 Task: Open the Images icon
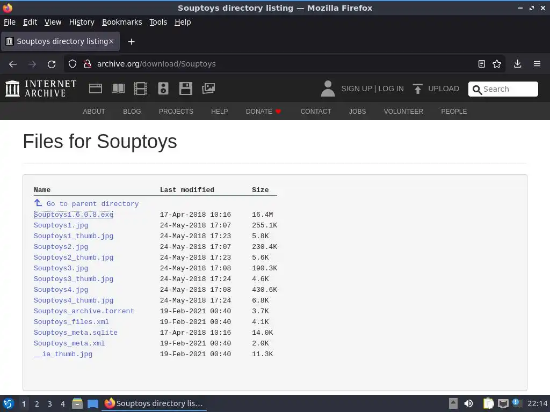(x=208, y=89)
